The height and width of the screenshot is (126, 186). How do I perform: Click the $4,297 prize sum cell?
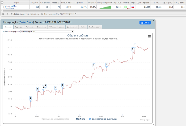143,7
